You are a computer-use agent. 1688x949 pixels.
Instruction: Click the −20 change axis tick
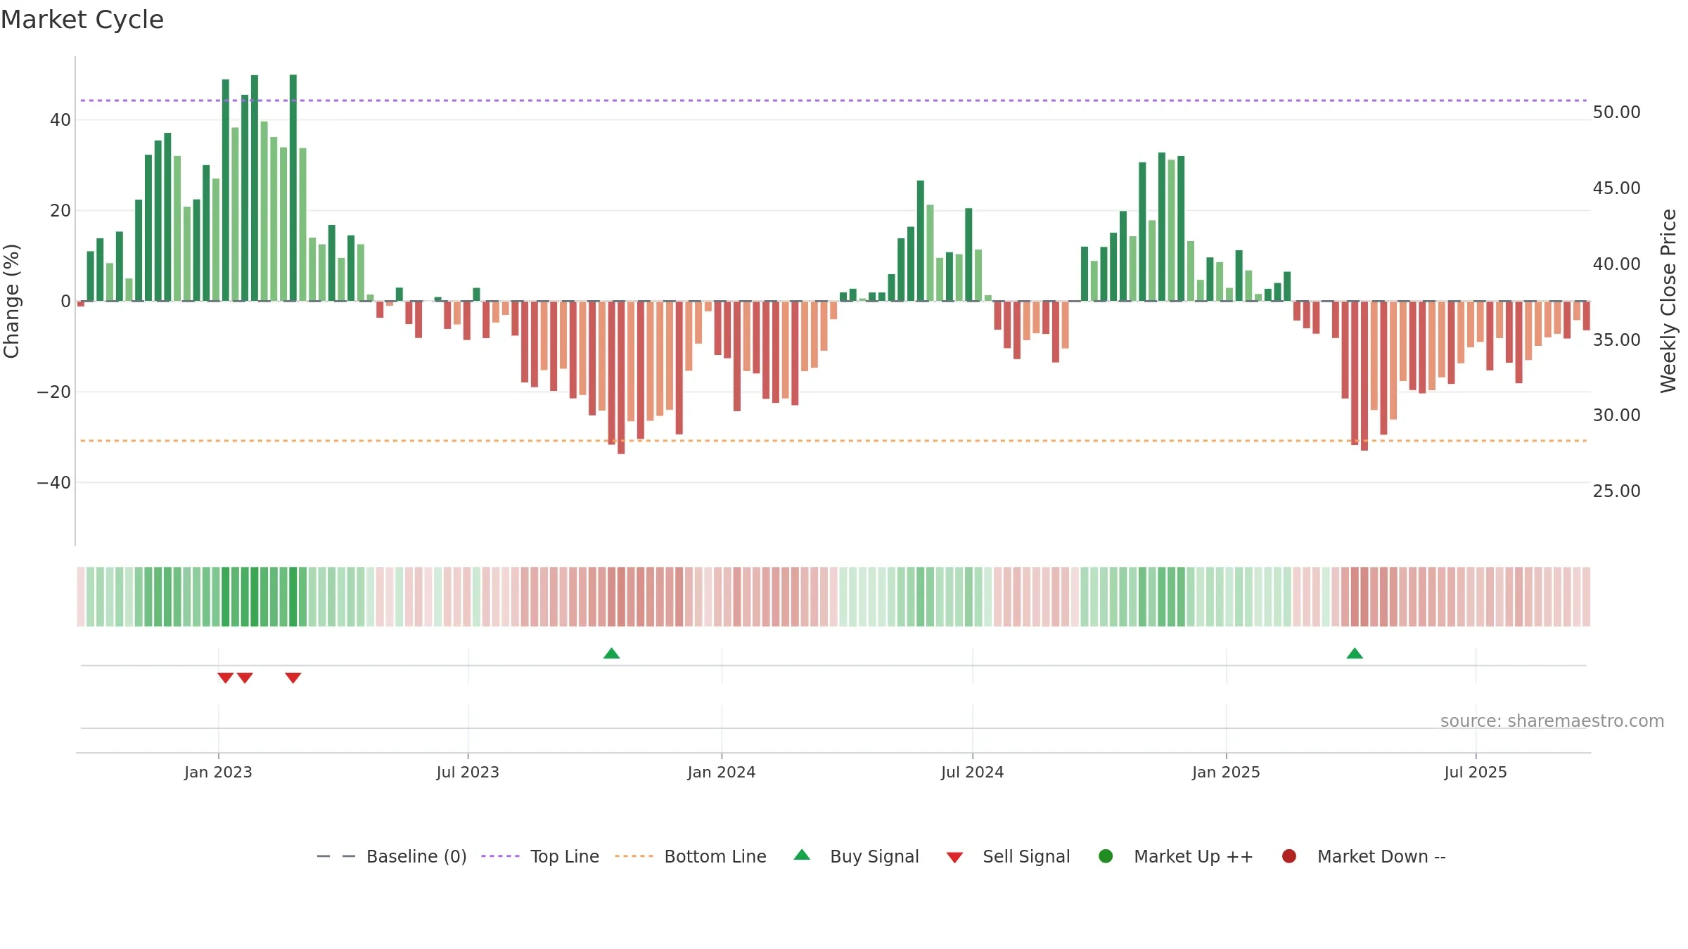click(x=54, y=392)
